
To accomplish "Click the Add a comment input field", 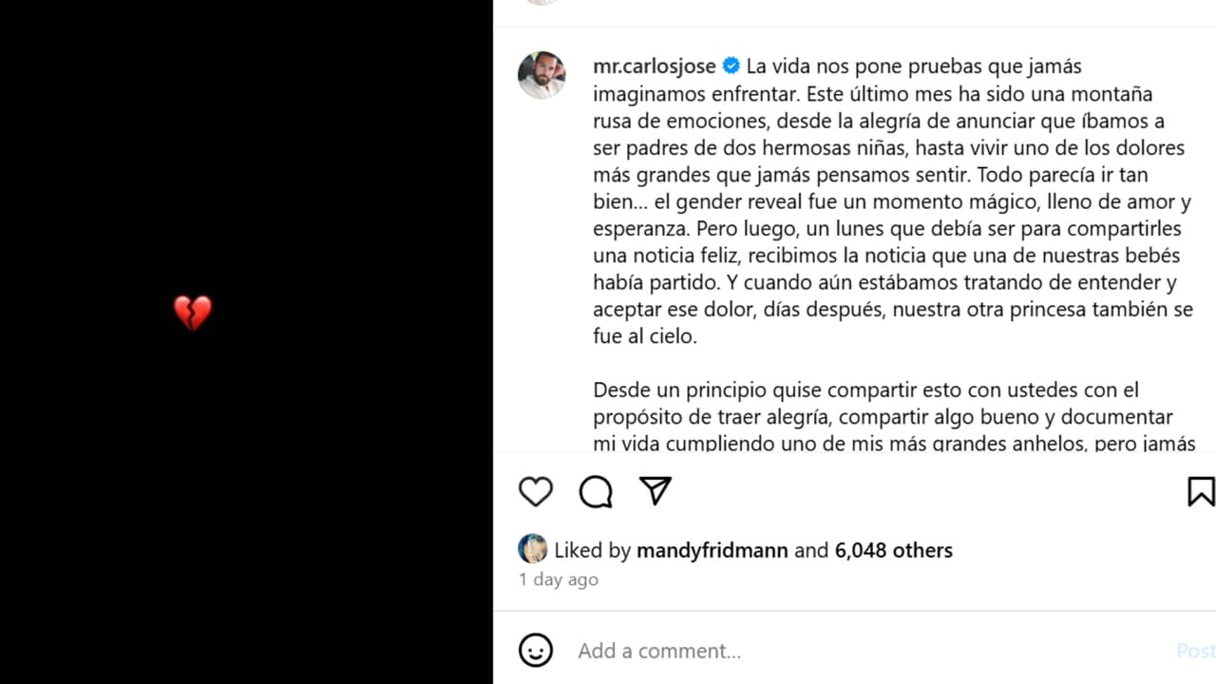I will point(658,651).
